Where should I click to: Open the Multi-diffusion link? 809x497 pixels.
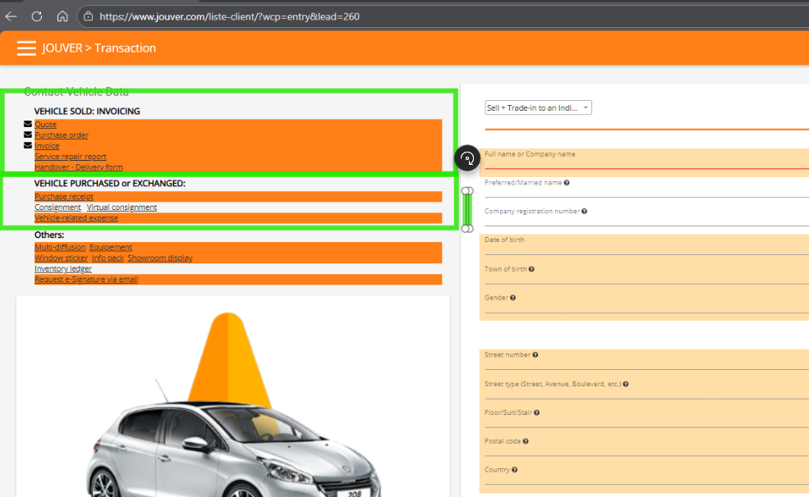coord(60,247)
